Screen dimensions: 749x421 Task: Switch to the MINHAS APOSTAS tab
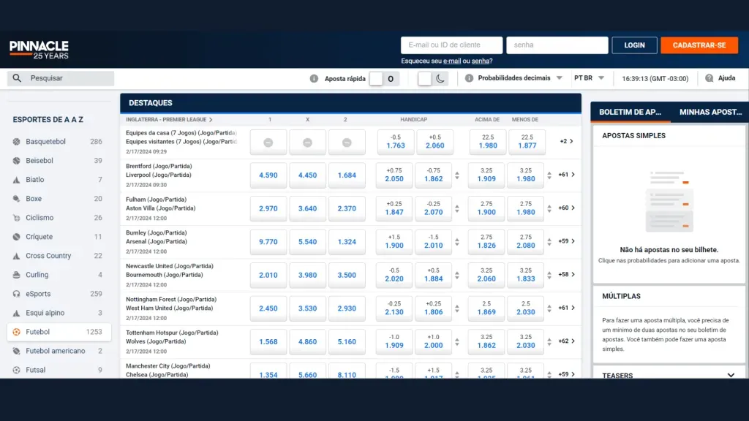709,113
